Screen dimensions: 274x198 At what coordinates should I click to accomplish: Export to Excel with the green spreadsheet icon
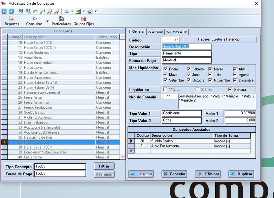(78, 11)
